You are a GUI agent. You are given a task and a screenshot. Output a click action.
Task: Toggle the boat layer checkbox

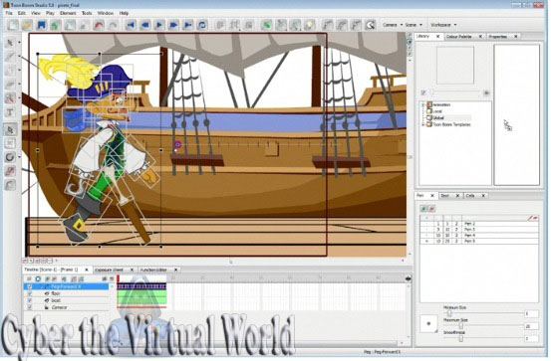(x=30, y=300)
